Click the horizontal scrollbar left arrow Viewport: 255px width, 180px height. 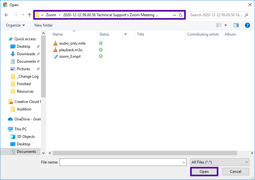[x=50, y=153]
